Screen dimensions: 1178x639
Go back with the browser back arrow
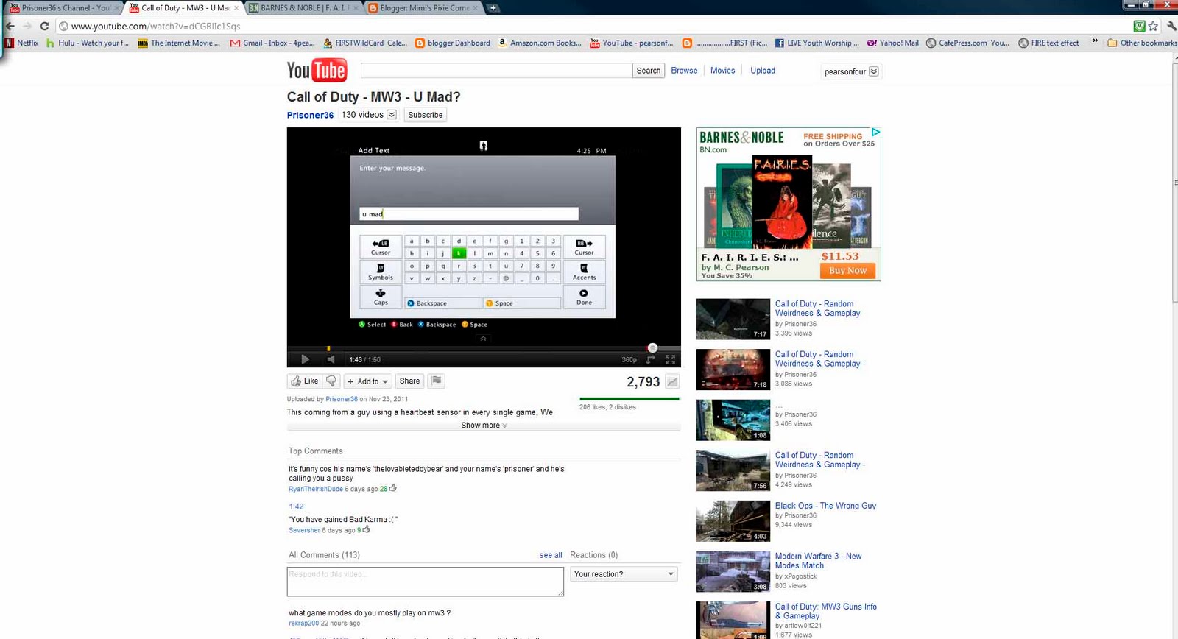tap(10, 26)
